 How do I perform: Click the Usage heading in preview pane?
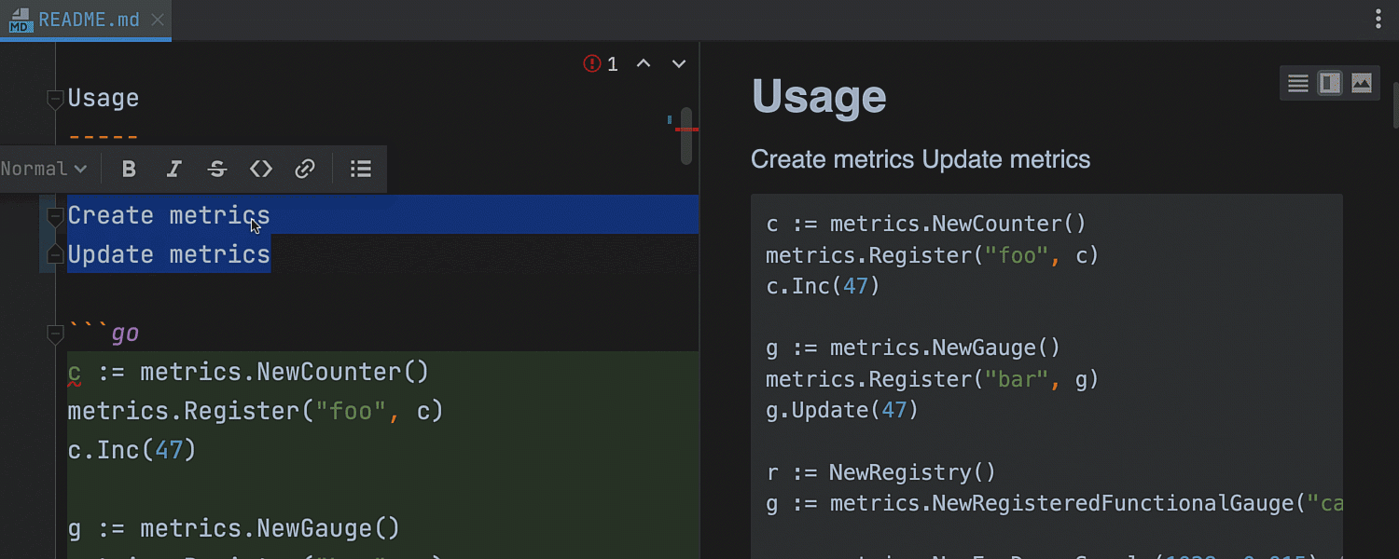[819, 96]
